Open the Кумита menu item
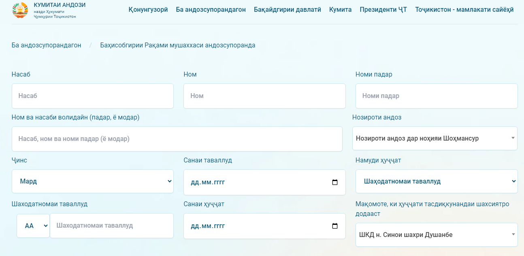The image size is (524, 256). [340, 10]
